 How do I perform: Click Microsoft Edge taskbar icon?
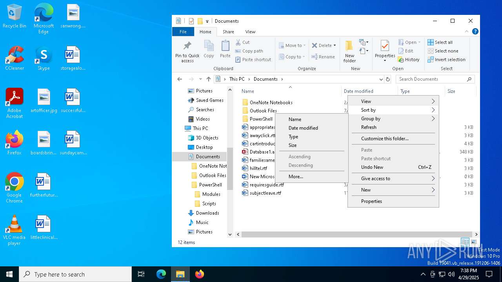pyautogui.click(x=161, y=274)
